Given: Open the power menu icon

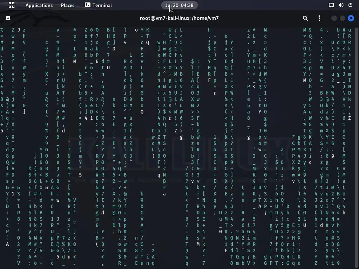Looking at the screenshot, I should click(350, 5).
